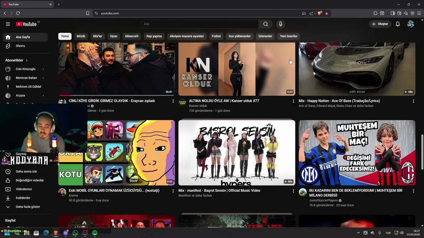Open the account avatar menu
Viewport: 424px width, 238px height.
(410, 24)
